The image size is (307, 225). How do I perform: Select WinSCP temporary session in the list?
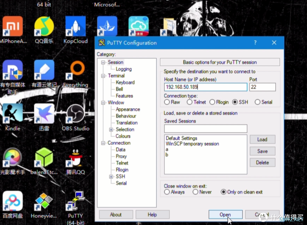[192, 144]
